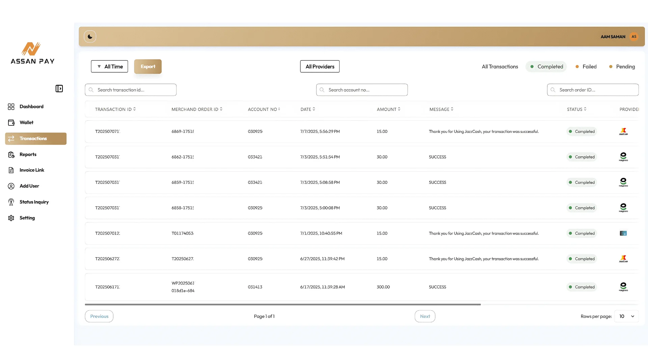Viewport: 648px width, 364px height.
Task: Click the dark mode moon icon
Action: [x=90, y=36]
